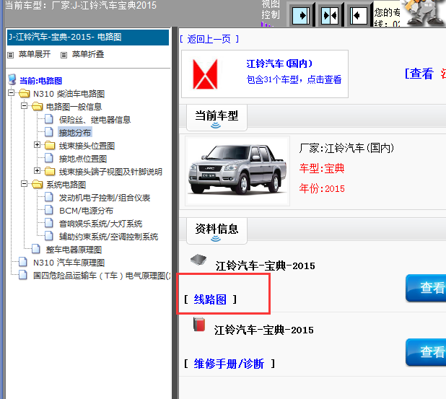This screenshot has height=399, width=446.
Task: Click the [查看 link at right of brand card
Action: tap(419, 74)
